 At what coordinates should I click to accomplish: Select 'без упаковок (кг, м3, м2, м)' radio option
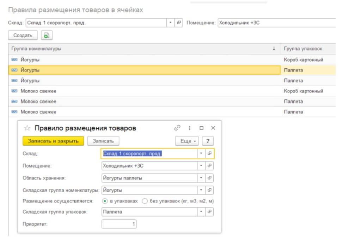click(x=145, y=201)
